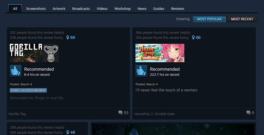This screenshot has width=264, height=135.
Task: Select the All tab
Action: point(15,9)
